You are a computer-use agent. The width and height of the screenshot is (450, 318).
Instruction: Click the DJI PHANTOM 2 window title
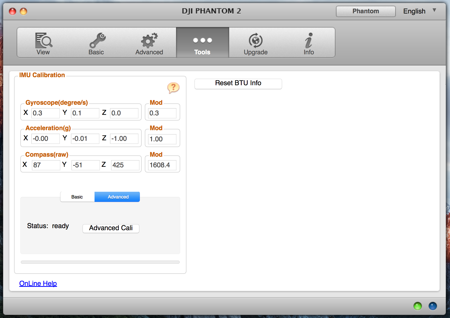click(x=211, y=11)
